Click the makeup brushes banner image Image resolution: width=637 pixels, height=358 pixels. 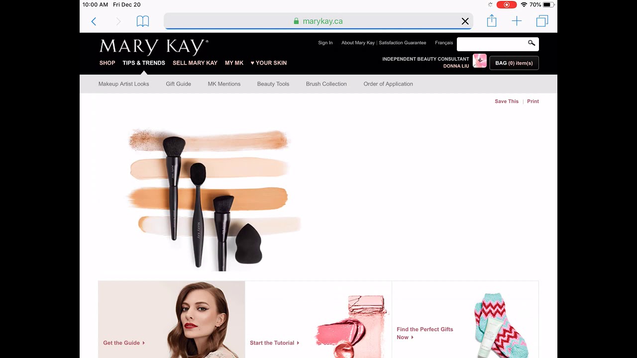coord(214,199)
